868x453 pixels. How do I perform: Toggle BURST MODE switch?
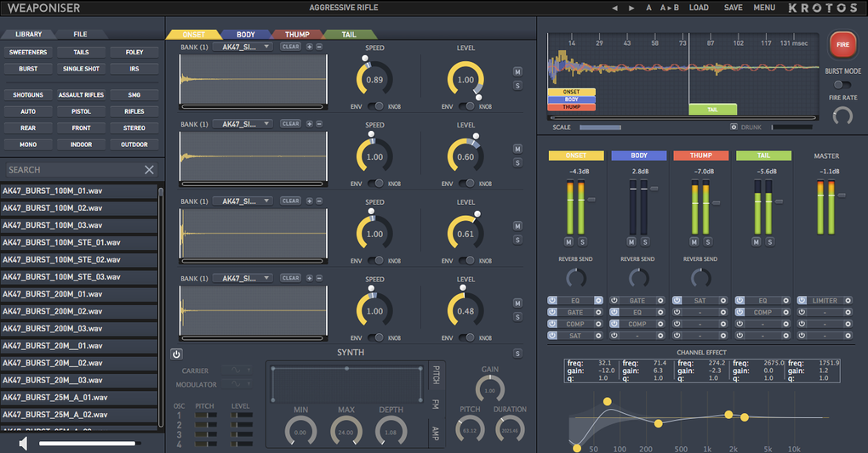tap(842, 85)
